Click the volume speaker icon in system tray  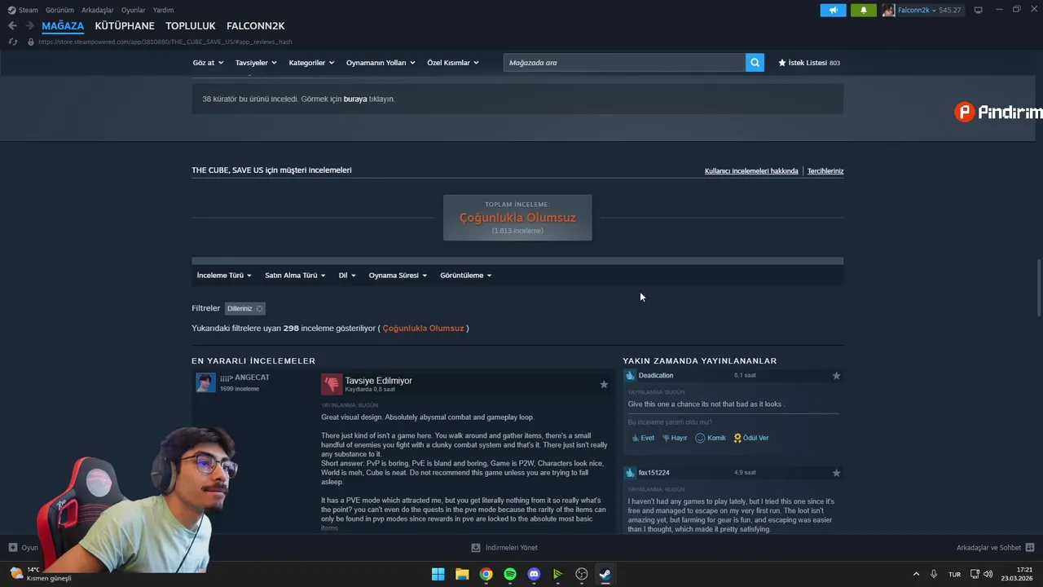(x=988, y=574)
